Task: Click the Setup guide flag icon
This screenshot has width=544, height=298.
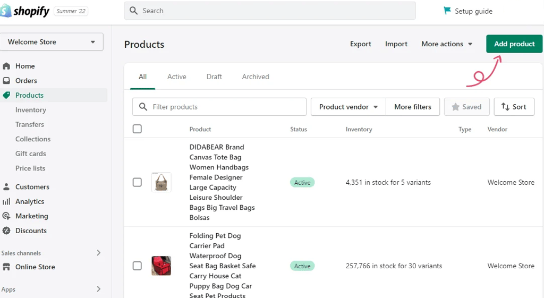Action: [x=447, y=11]
